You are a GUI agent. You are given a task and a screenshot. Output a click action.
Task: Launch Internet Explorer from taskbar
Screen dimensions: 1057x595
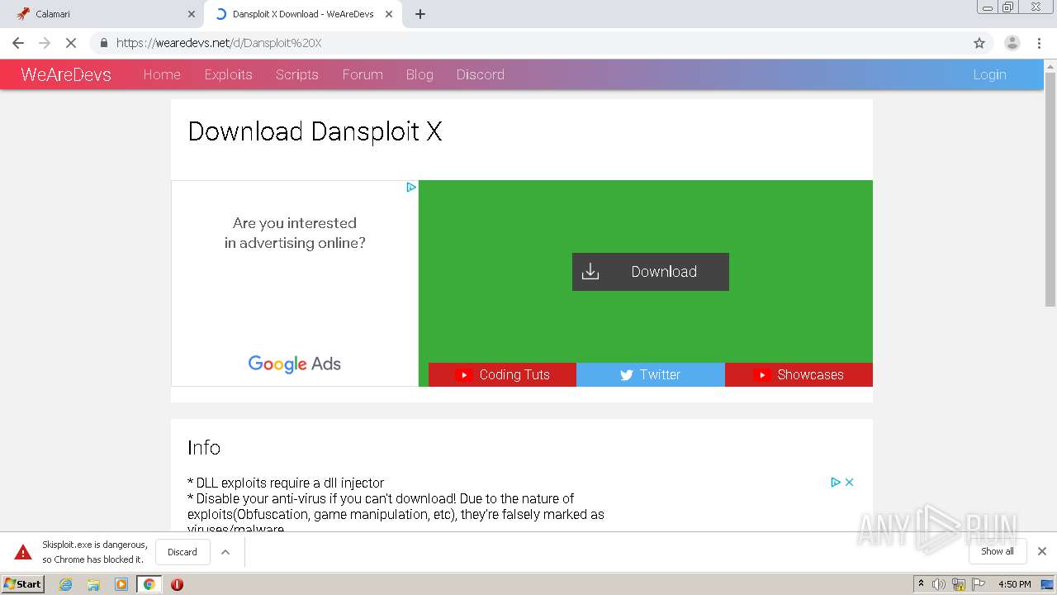click(65, 584)
